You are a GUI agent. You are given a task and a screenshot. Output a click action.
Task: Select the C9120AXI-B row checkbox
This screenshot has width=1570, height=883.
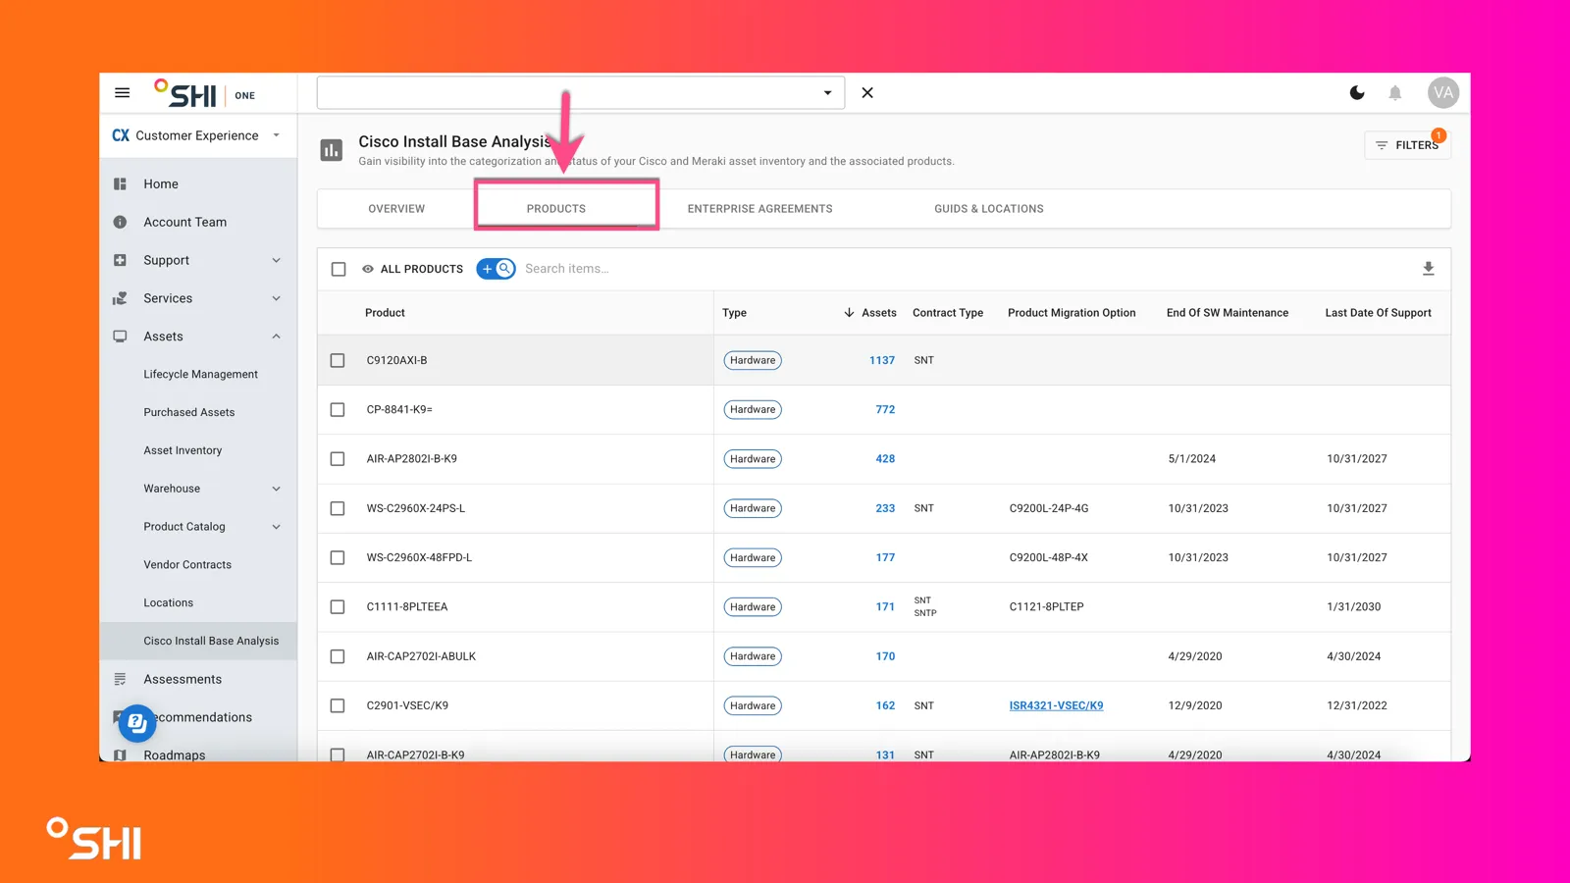(338, 360)
